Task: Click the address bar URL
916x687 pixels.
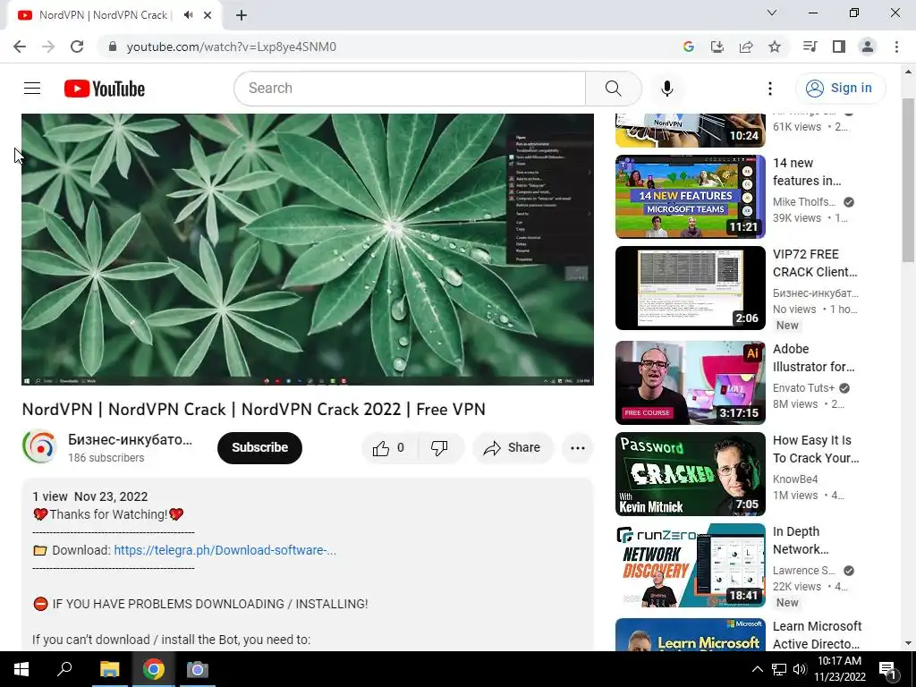Action: click(232, 47)
